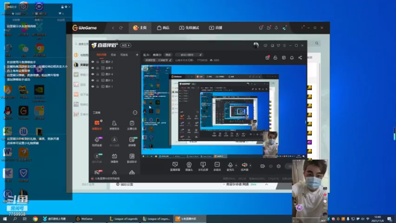Hide the 全屏 1 layer
396x223 pixels.
[x=93, y=68]
